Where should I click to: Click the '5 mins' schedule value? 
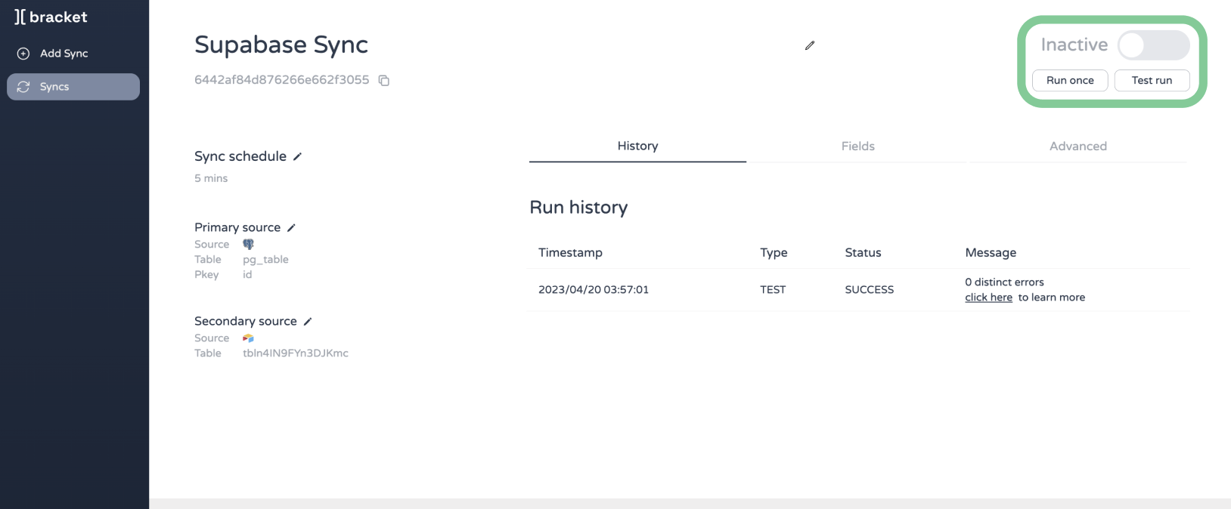[211, 178]
